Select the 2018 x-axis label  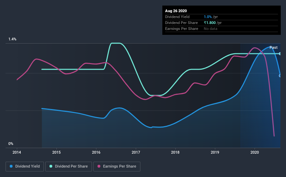[175, 152]
